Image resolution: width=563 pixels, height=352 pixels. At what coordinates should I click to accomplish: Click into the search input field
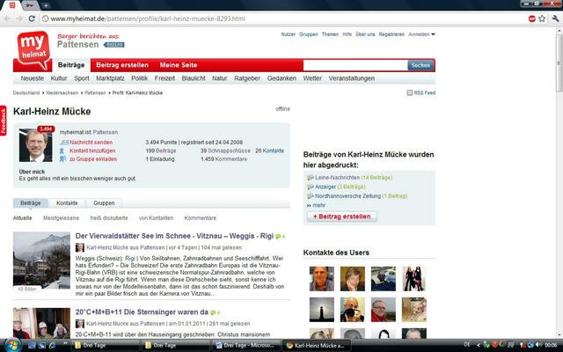click(355, 65)
